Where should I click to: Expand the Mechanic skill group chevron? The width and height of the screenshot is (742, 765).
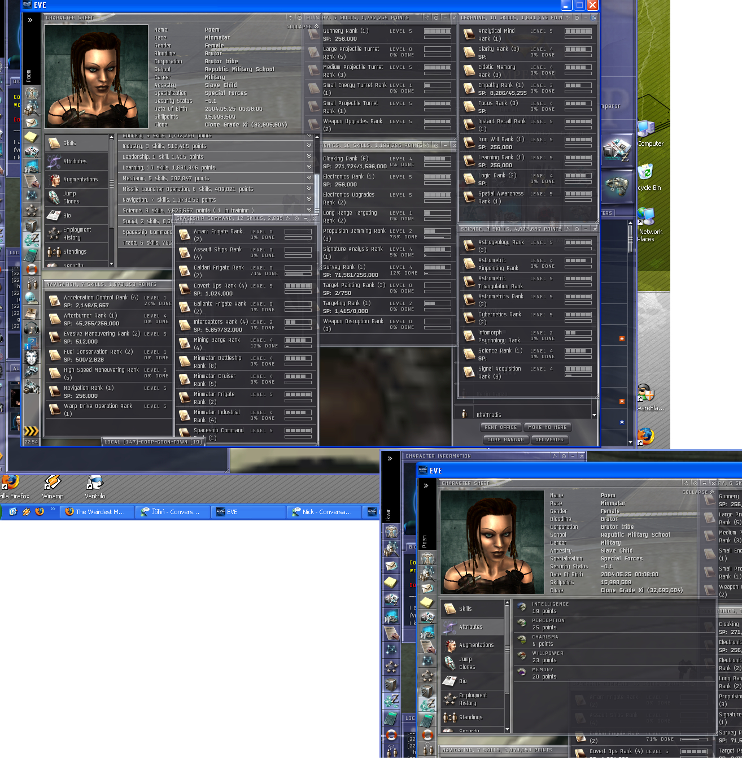point(309,178)
